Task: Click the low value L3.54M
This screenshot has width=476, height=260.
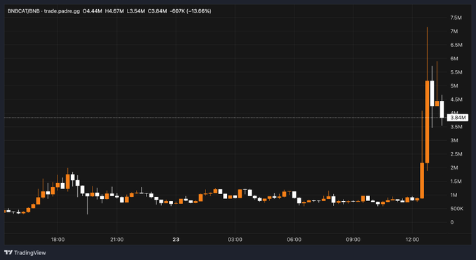Action: pyautogui.click(x=136, y=11)
